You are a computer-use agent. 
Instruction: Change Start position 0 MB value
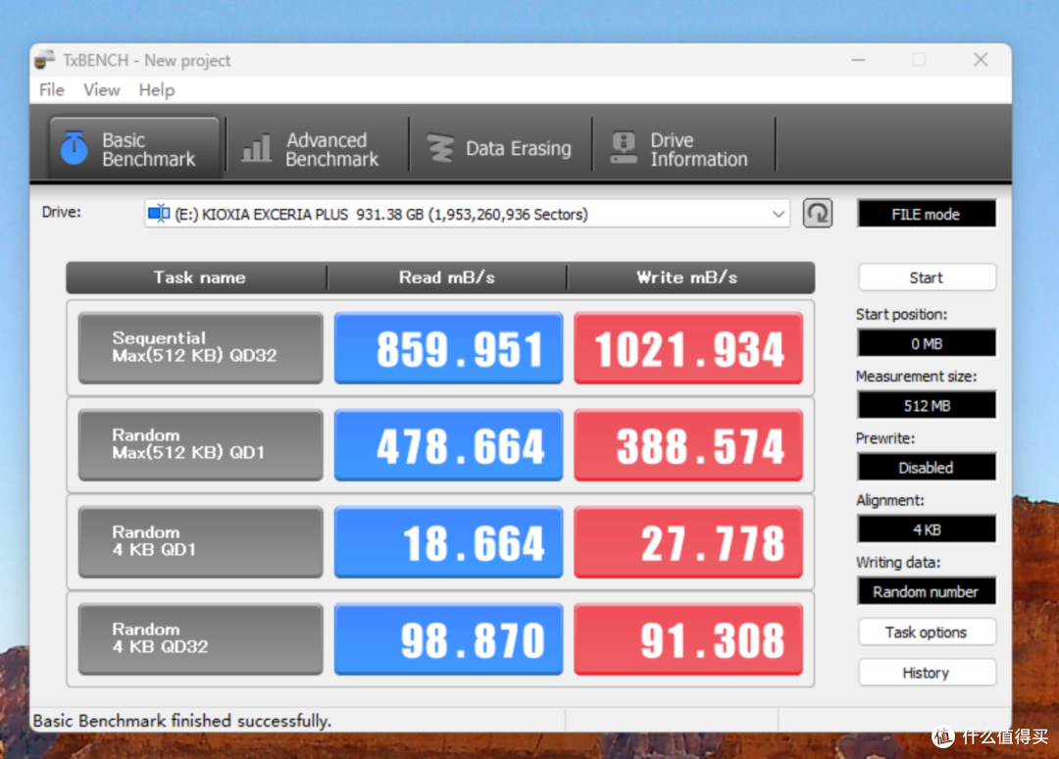pos(926,344)
